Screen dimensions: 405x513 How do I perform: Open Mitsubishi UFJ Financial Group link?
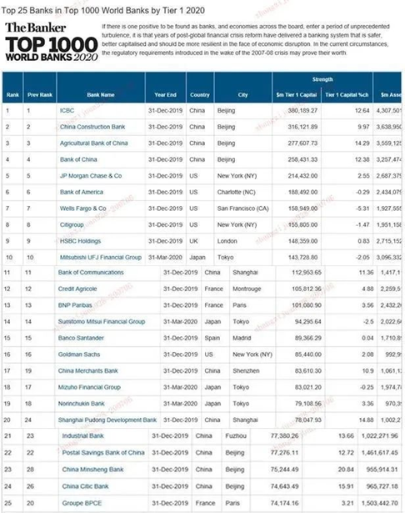tap(101, 258)
